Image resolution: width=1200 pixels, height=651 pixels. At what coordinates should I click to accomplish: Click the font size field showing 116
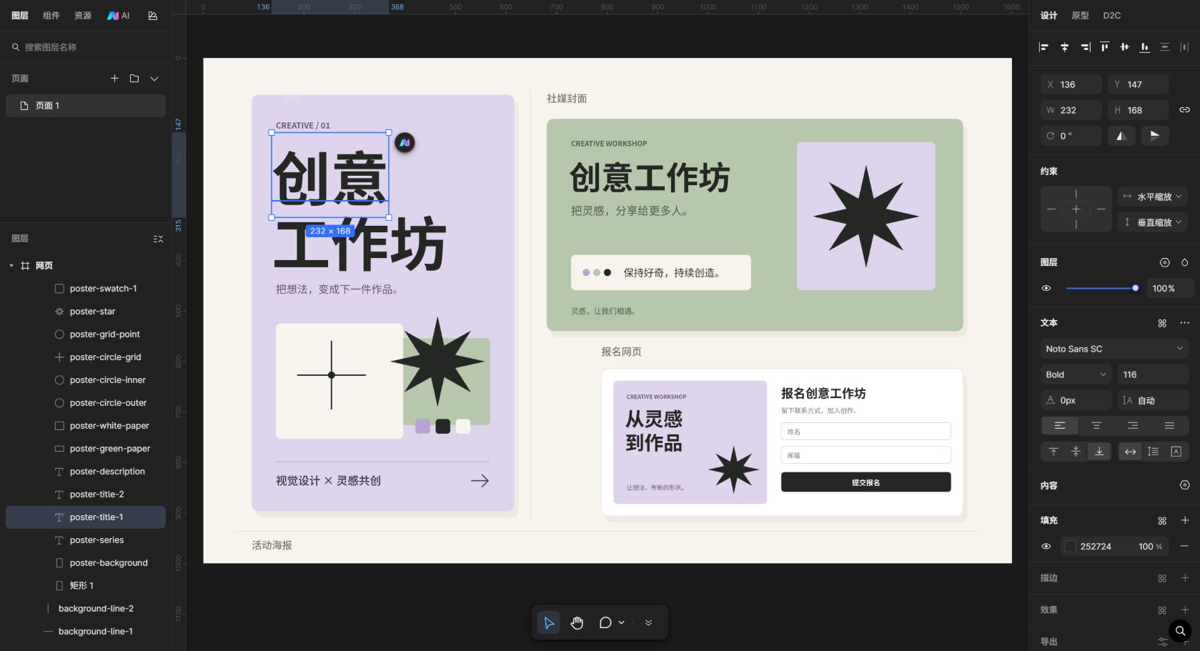[1153, 374]
